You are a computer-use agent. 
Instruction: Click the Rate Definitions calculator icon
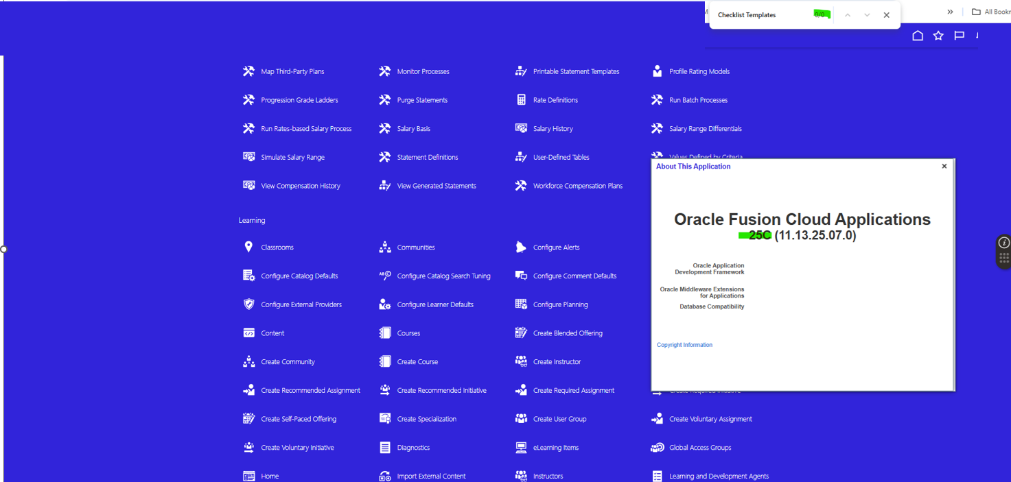click(x=521, y=100)
